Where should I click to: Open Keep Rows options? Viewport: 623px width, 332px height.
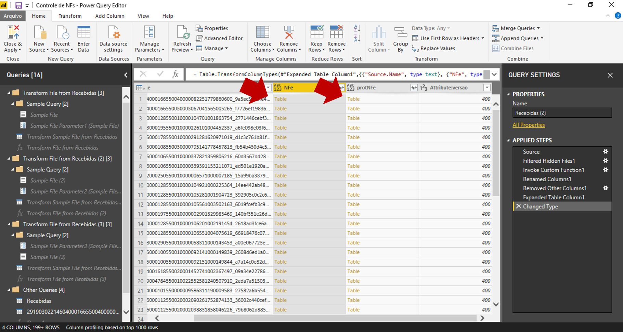(316, 39)
